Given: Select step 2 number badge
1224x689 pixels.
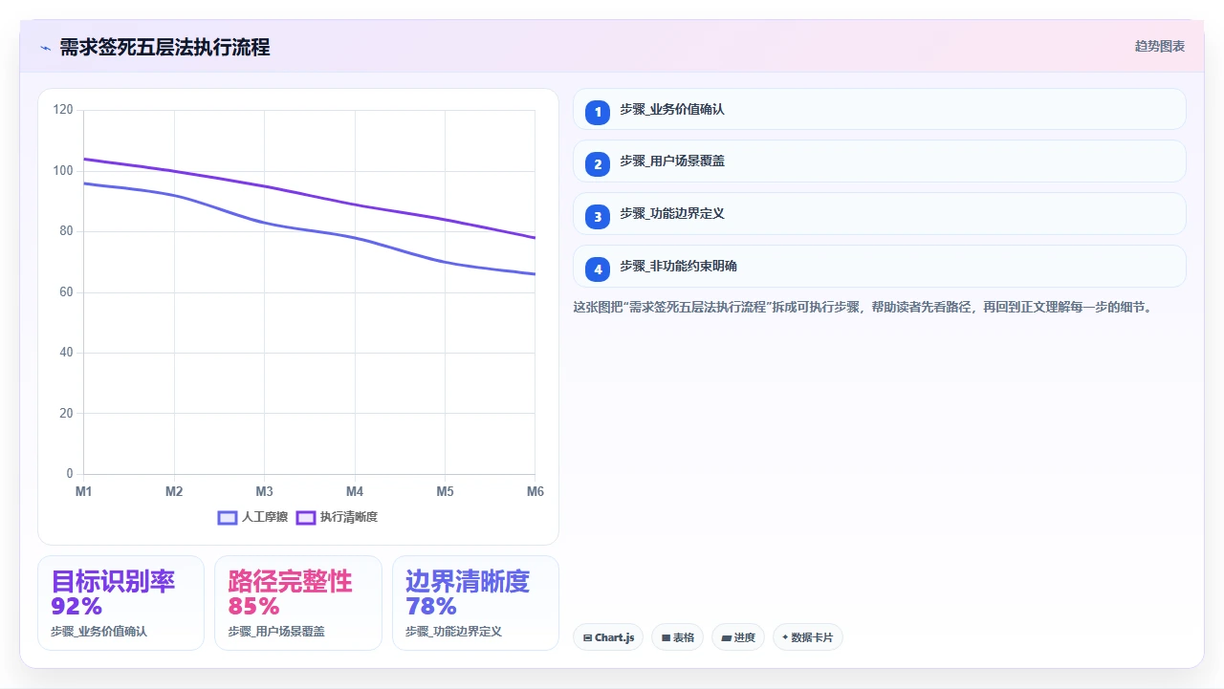Looking at the screenshot, I should coord(598,164).
